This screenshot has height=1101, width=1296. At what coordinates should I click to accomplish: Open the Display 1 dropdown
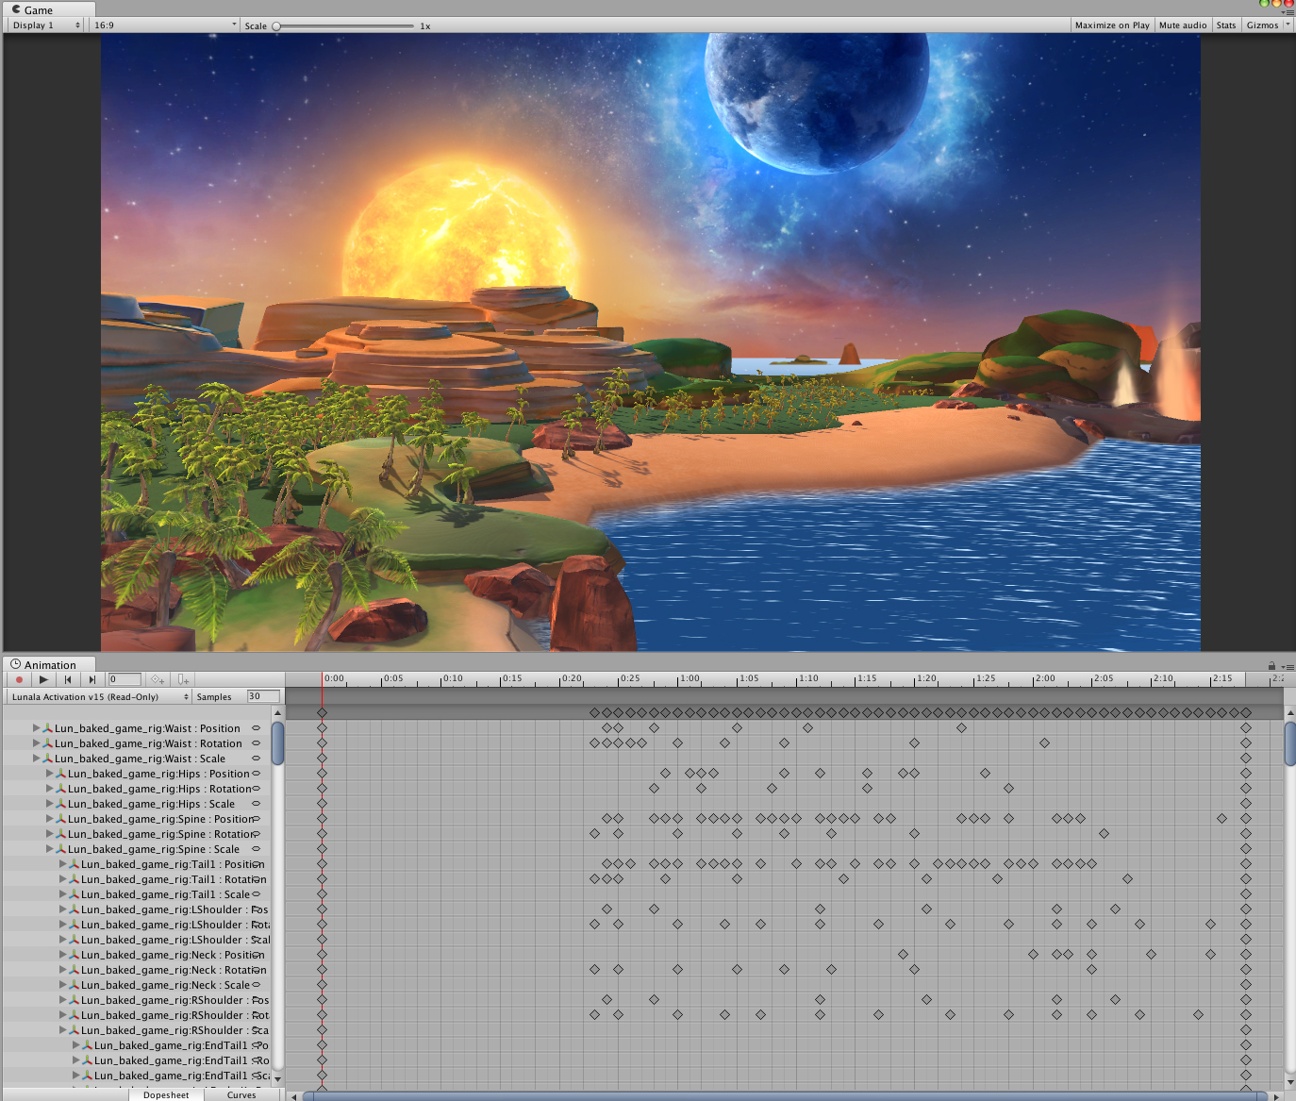point(46,25)
